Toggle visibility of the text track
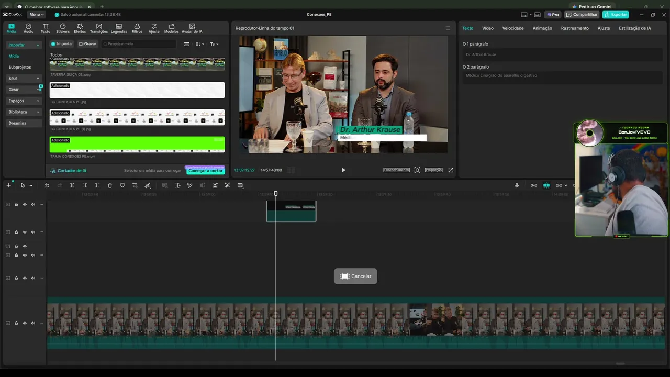The height and width of the screenshot is (377, 670). point(25,246)
